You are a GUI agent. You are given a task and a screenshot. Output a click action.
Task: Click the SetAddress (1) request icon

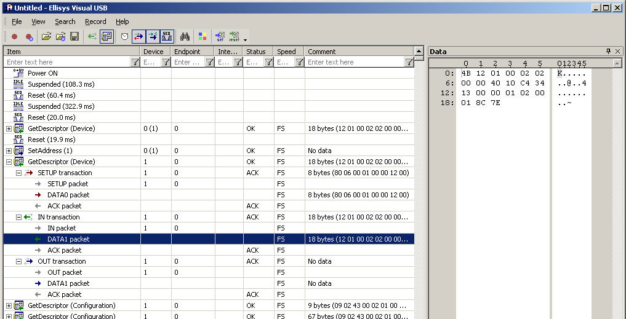click(18, 151)
